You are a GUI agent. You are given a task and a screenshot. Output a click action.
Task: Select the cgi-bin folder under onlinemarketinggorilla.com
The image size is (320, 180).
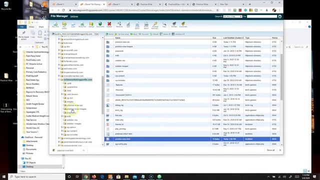[x=69, y=98]
